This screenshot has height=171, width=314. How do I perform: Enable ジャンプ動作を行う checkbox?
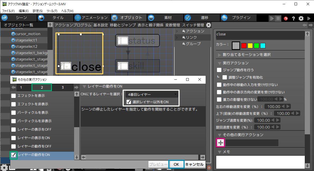pyautogui.click(x=219, y=70)
